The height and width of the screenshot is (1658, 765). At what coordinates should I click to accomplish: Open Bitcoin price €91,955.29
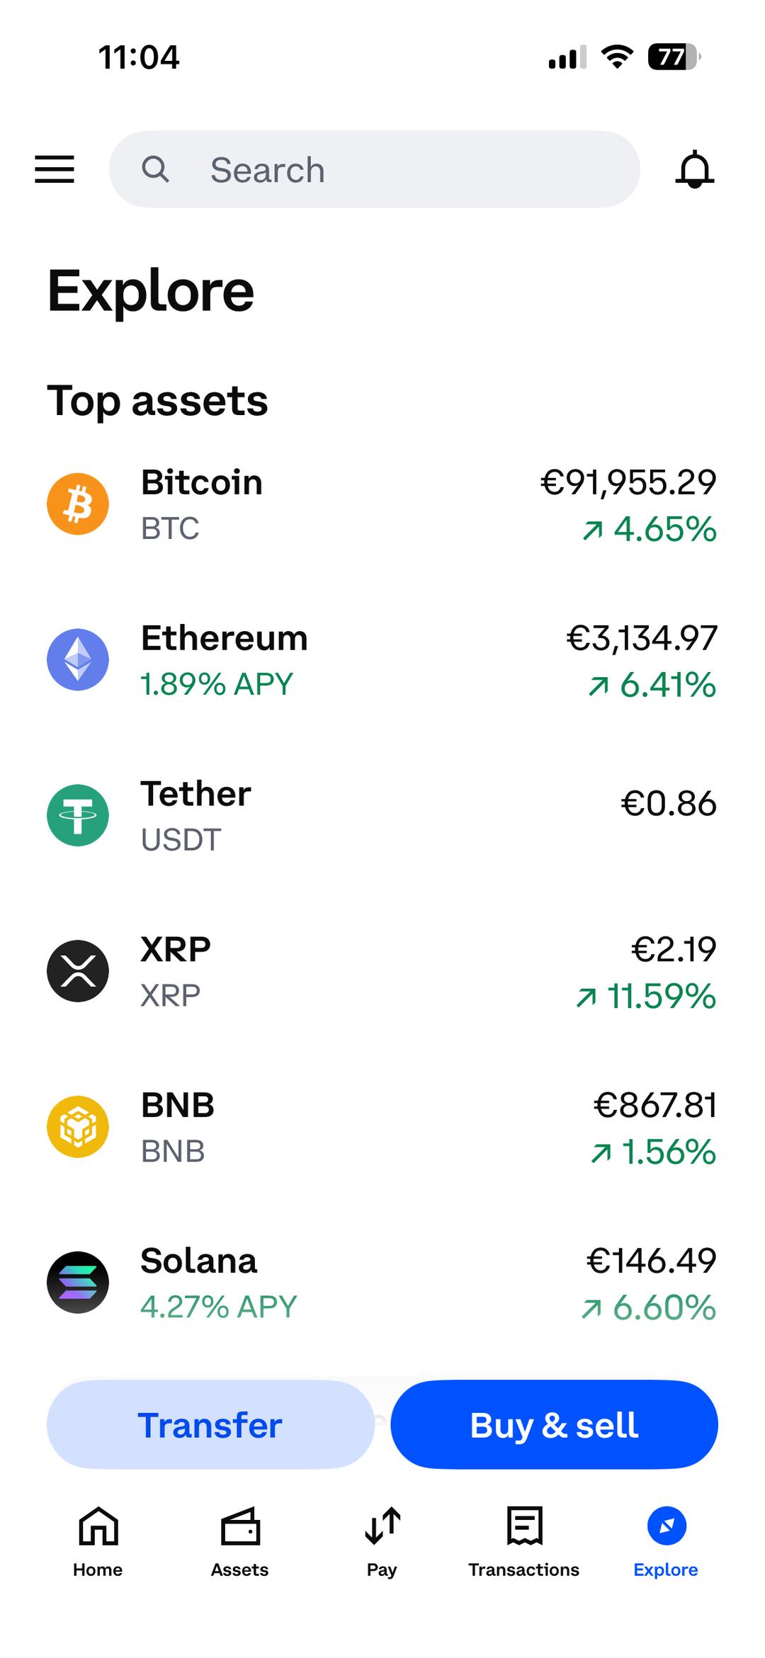click(x=628, y=483)
